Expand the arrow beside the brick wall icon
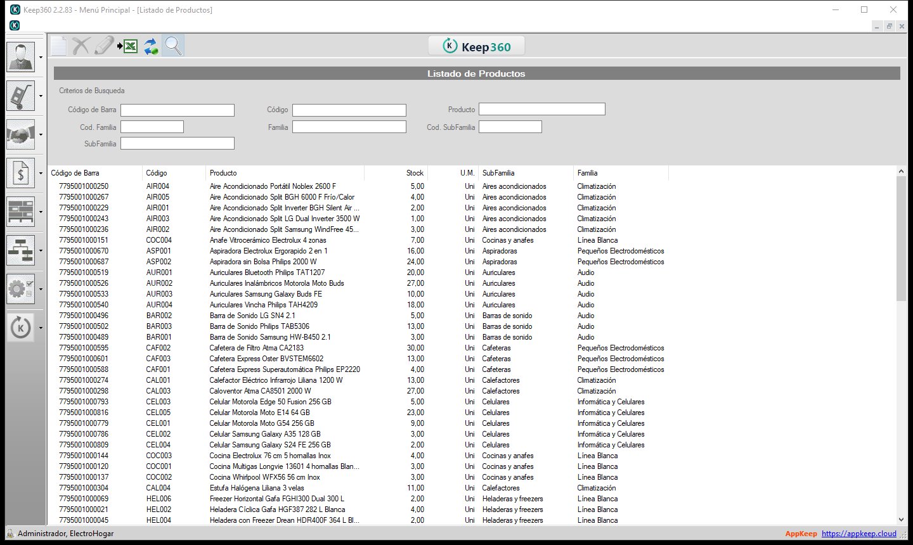Viewport: 913px width, 545px height. coord(41,212)
